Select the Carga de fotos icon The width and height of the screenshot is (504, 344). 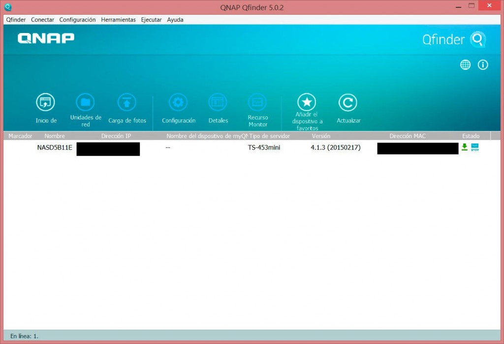coord(127,102)
